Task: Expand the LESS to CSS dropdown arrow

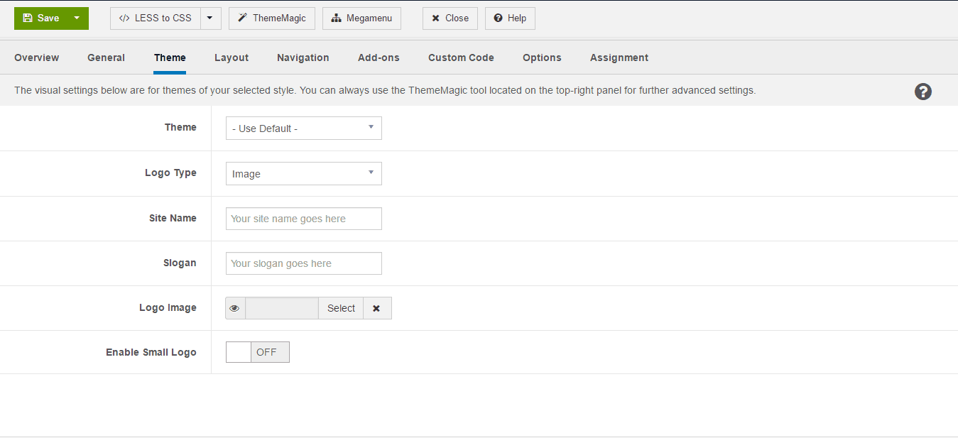Action: [x=210, y=18]
